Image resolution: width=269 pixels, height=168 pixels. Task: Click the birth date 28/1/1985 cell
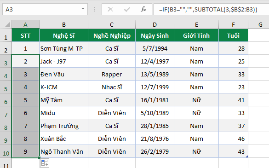pyautogui.click(x=155, y=126)
